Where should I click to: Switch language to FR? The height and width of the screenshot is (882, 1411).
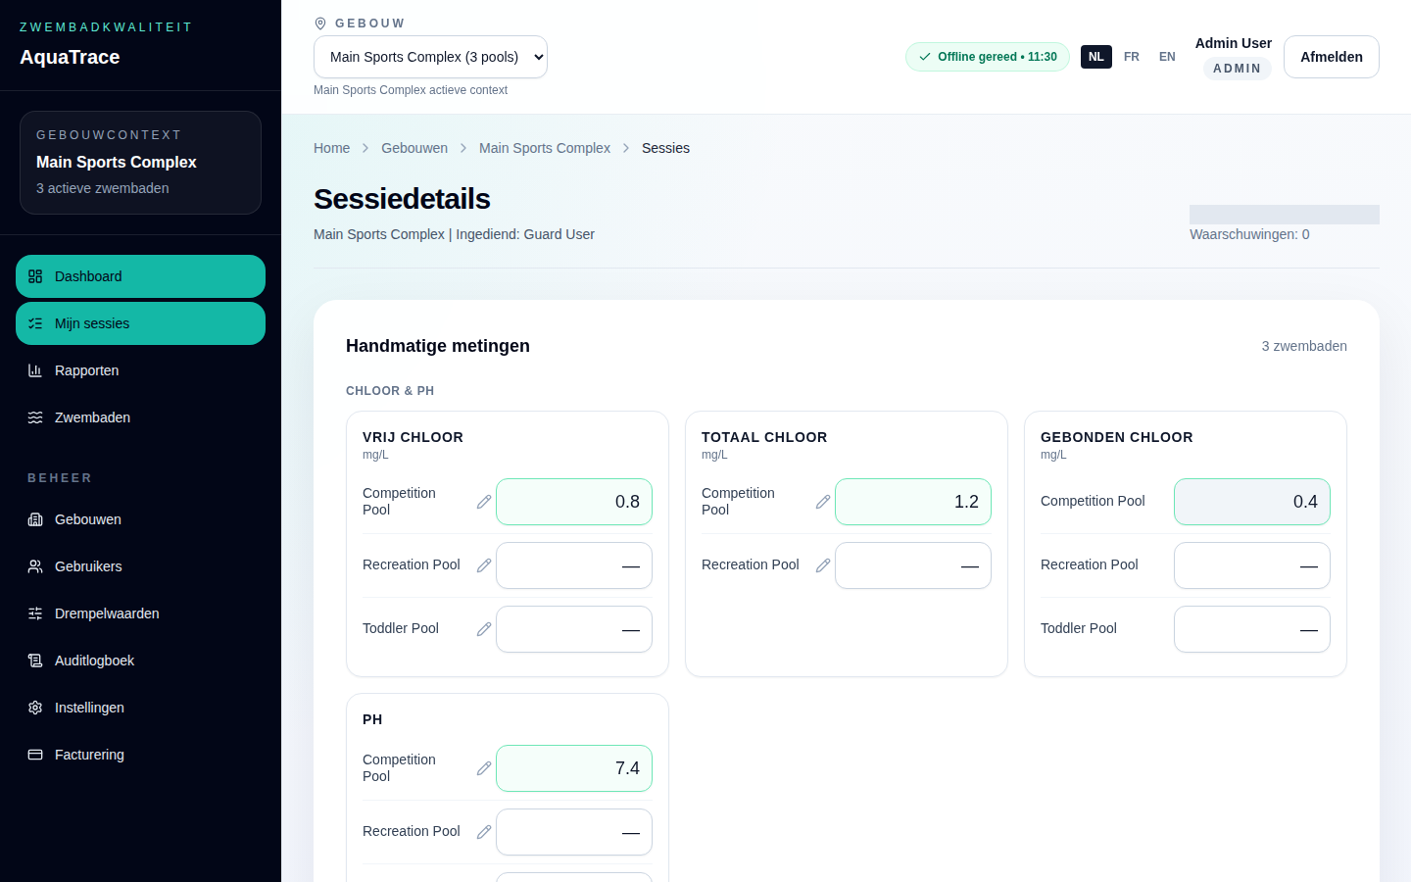[1132, 57]
